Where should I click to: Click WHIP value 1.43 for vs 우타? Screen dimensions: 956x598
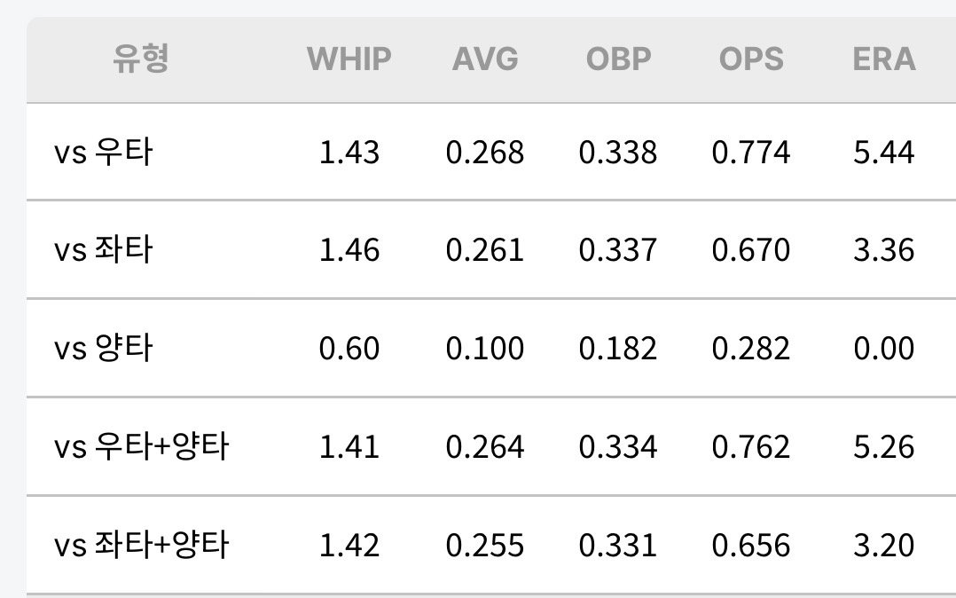[349, 153]
